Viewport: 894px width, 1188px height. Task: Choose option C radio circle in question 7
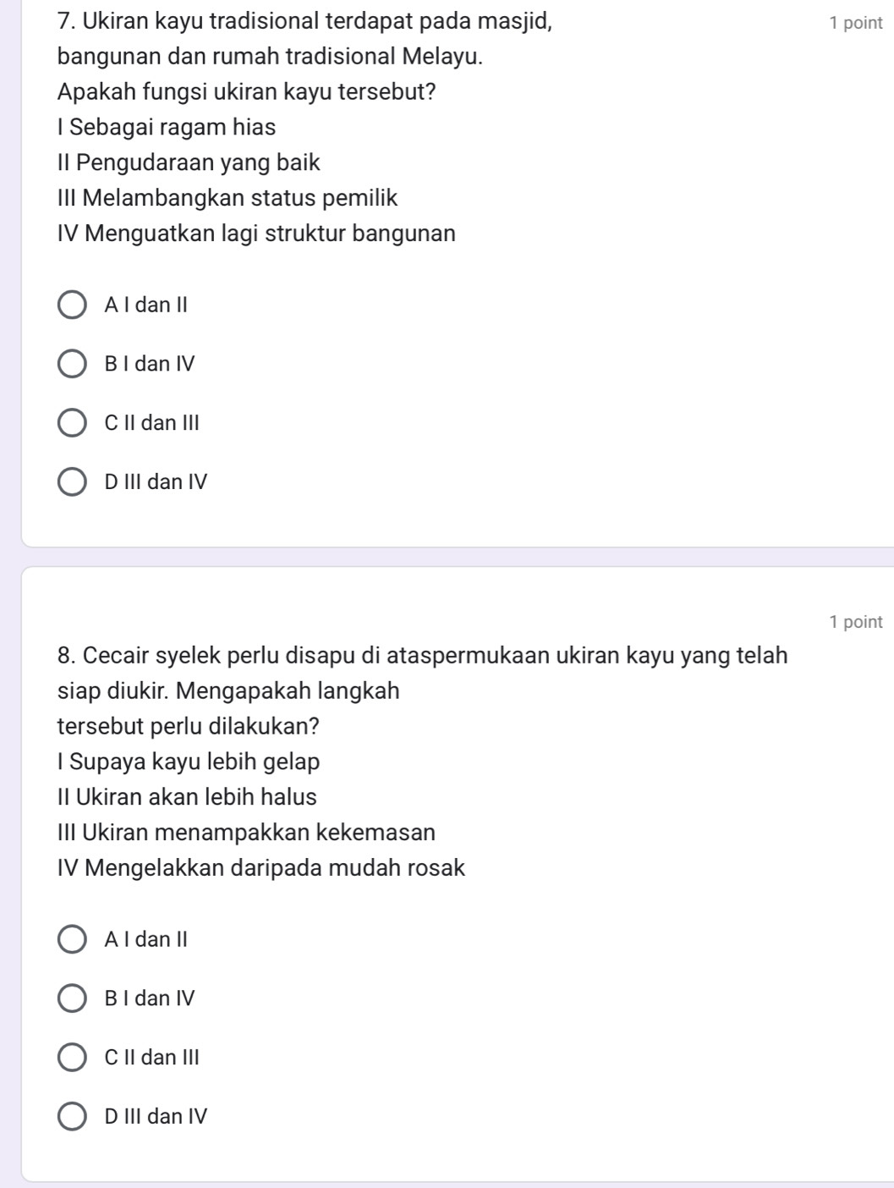72,423
